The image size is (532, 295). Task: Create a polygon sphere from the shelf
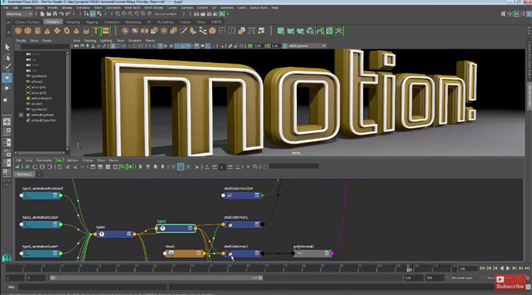[18, 31]
